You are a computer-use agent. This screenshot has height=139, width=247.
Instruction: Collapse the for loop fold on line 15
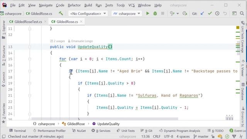[30, 59]
